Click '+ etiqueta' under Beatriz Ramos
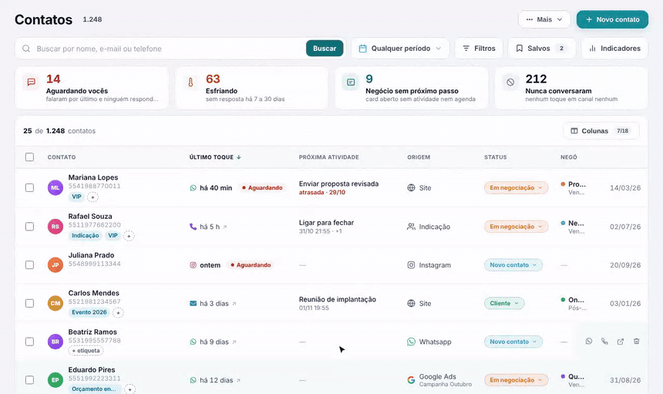The image size is (663, 394). click(86, 351)
